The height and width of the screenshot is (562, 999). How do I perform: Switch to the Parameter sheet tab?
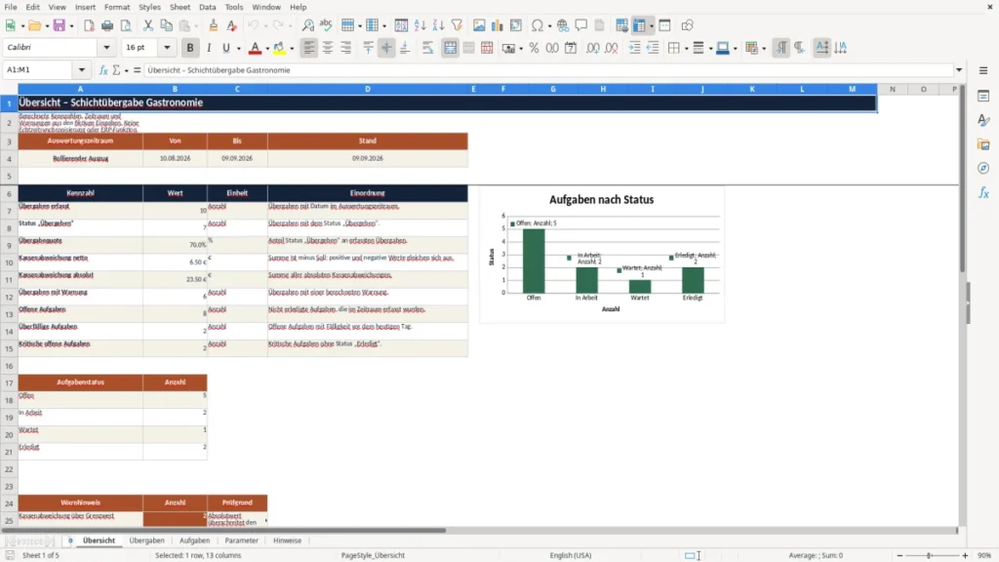click(242, 541)
